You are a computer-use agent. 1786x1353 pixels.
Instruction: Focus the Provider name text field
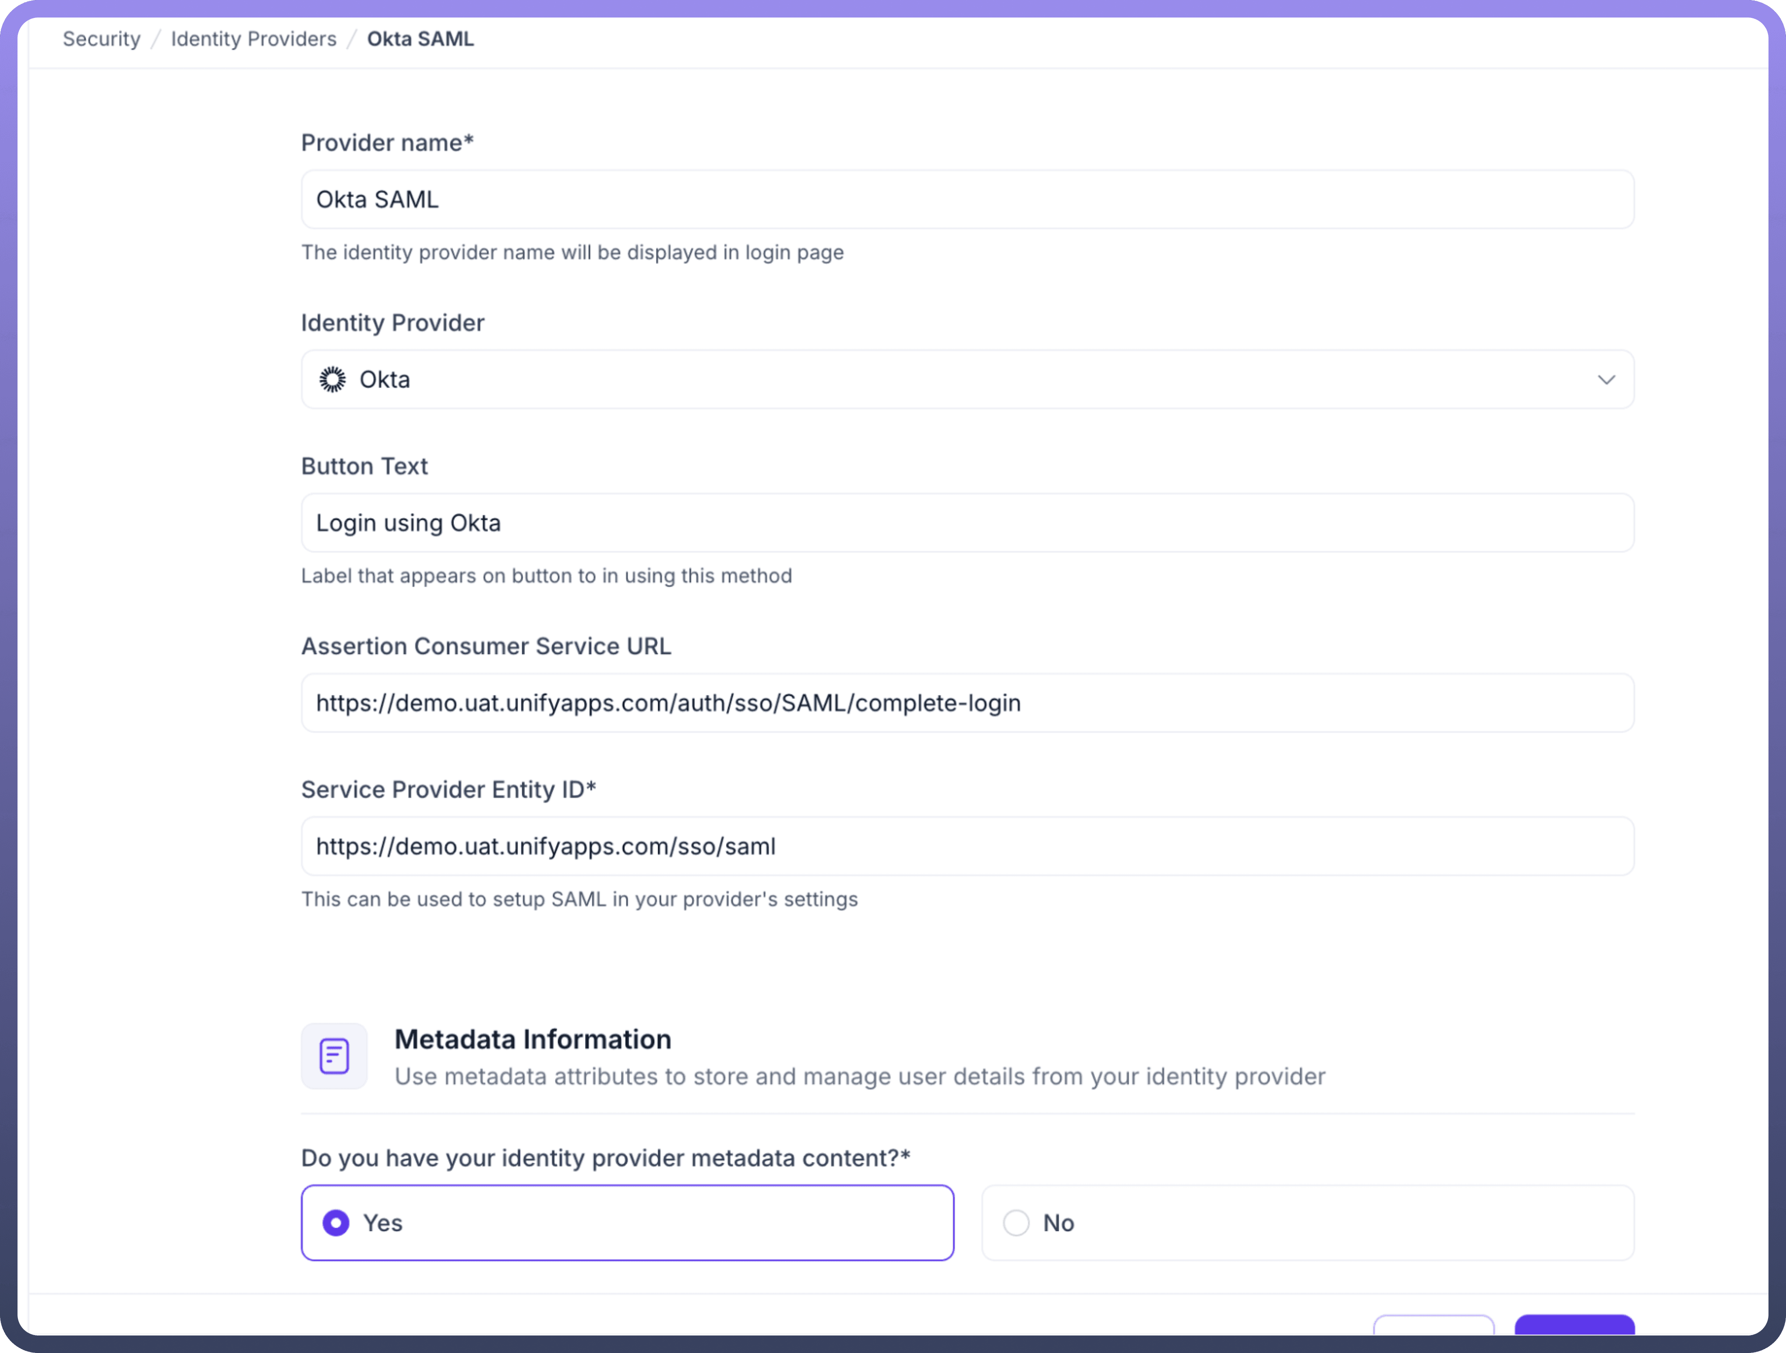pyautogui.click(x=967, y=199)
